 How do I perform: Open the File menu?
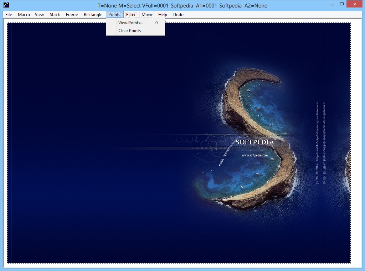coord(9,14)
